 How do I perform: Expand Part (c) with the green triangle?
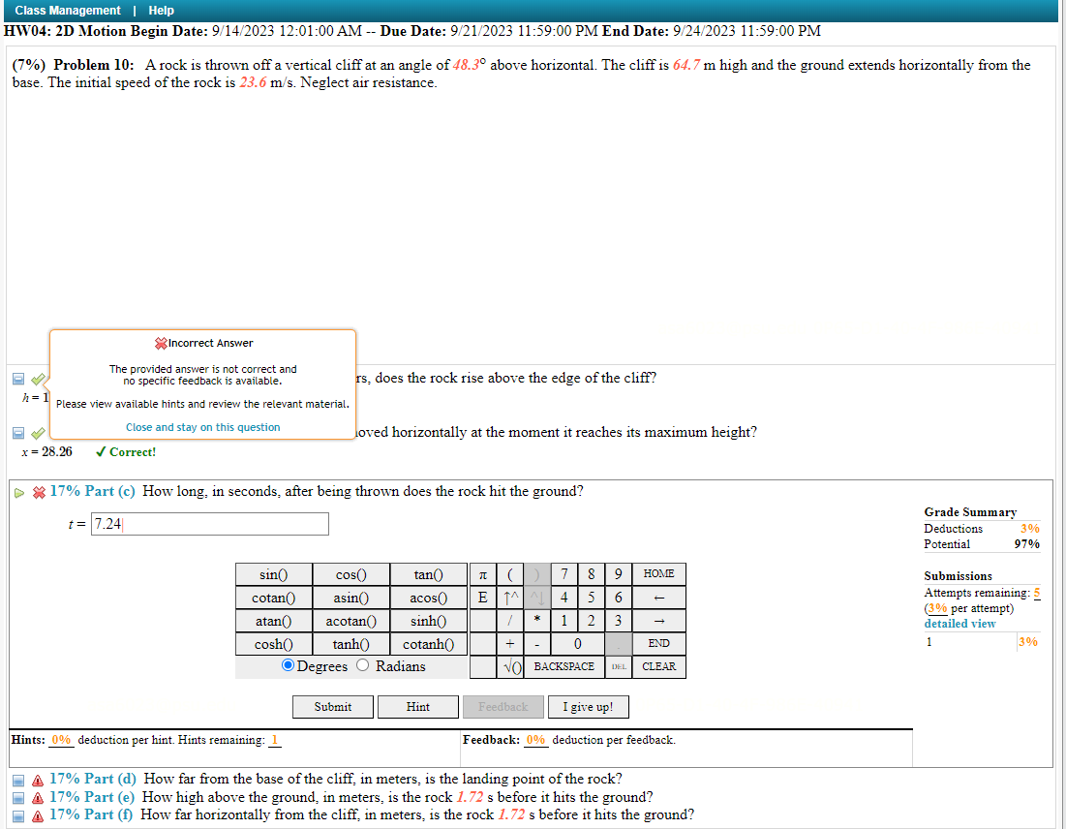click(19, 492)
